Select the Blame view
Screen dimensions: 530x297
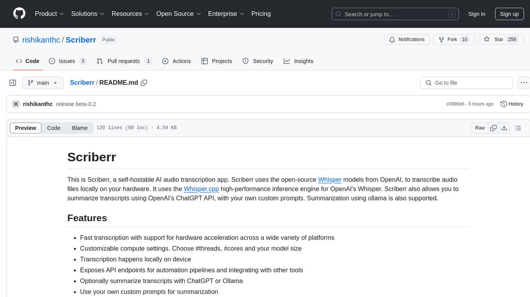point(79,128)
